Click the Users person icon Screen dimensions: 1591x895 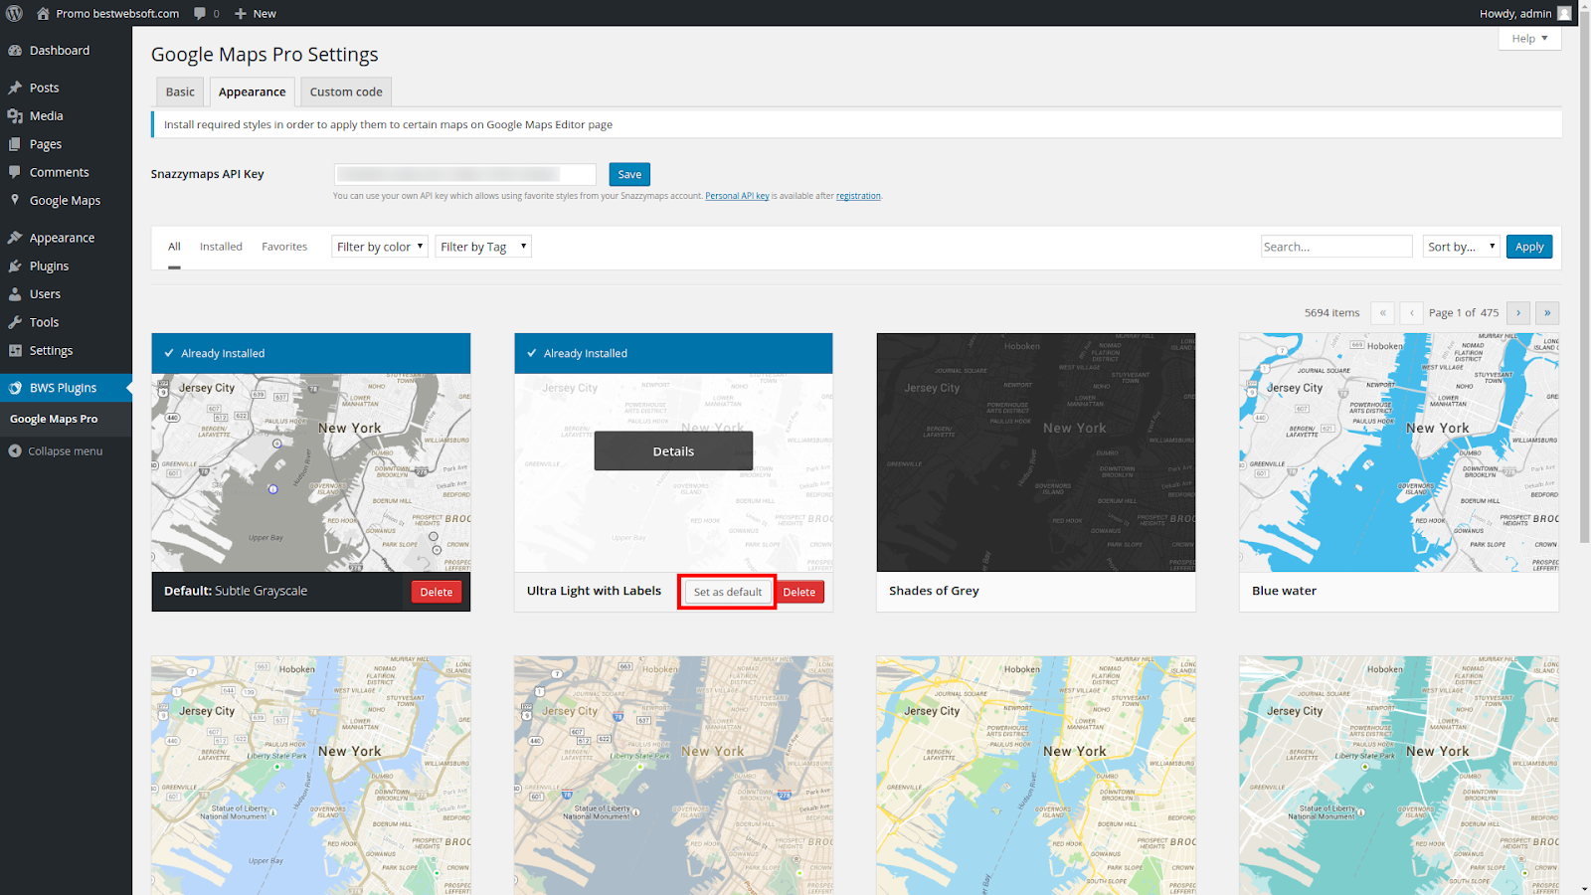pyautogui.click(x=15, y=294)
